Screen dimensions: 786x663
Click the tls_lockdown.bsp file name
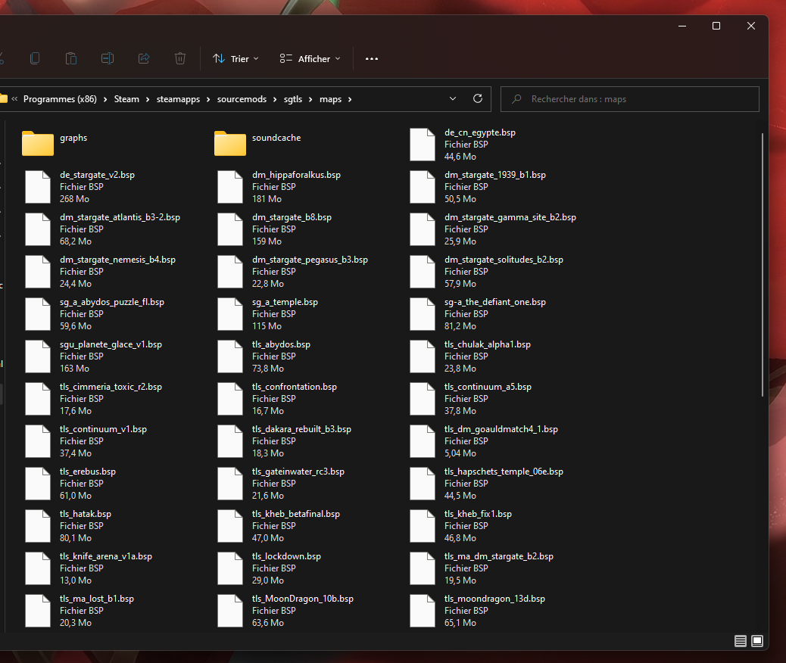286,556
